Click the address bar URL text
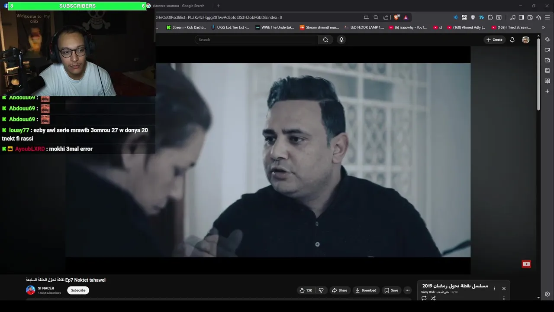Screen dimensions: 554x312 pos(219,17)
